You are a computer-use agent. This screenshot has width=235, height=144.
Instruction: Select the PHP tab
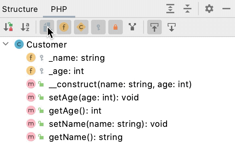click(59, 9)
